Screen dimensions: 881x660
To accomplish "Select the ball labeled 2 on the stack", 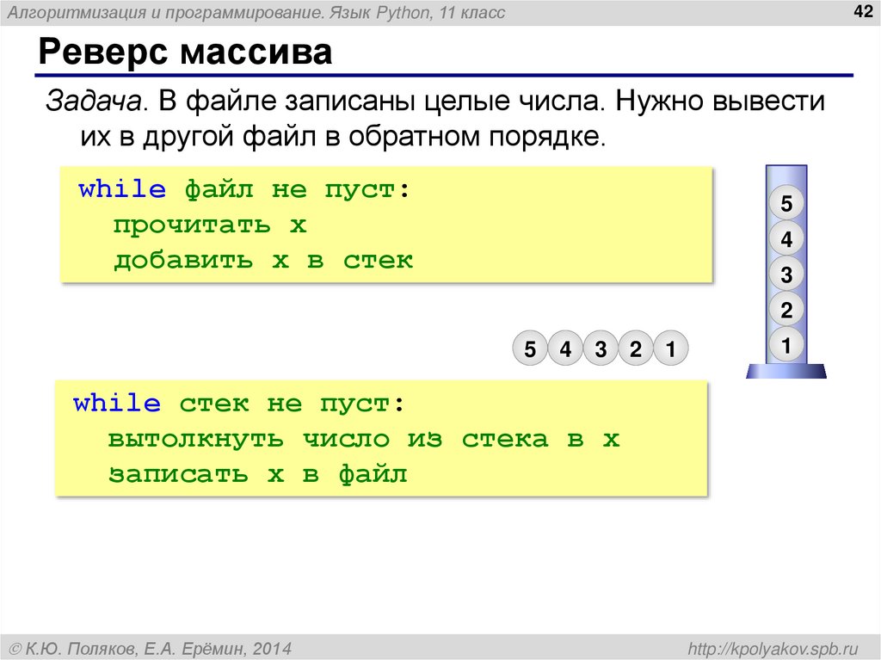I will (x=786, y=309).
